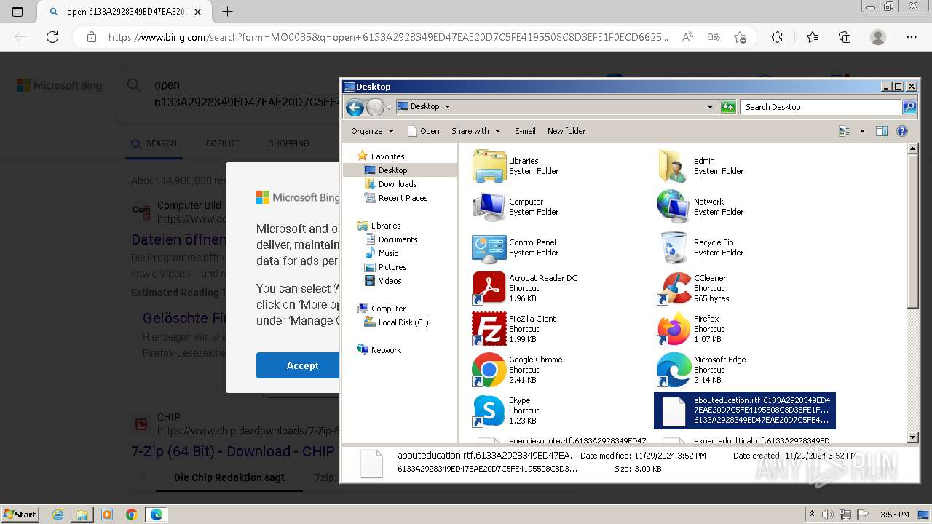Switch to Bing SHOPPING tab
Viewport: 932px width, 524px height.
pyautogui.click(x=288, y=143)
